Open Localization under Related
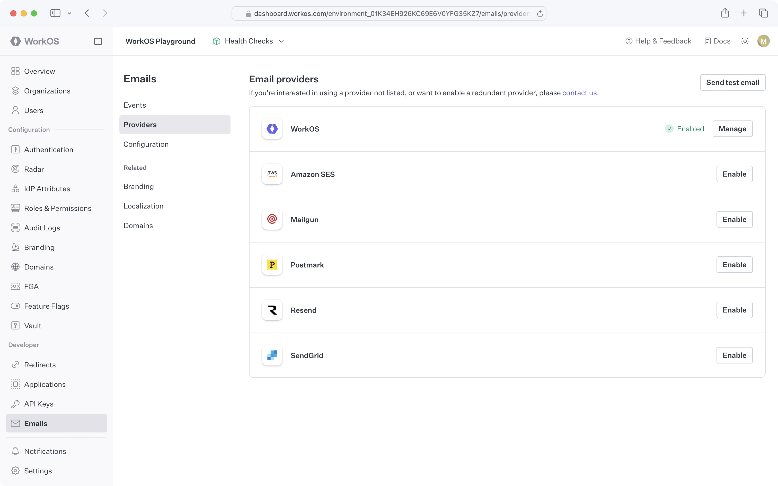This screenshot has width=778, height=486. tap(143, 206)
